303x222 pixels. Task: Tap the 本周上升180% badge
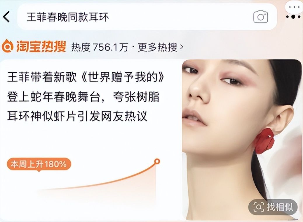tap(39, 164)
